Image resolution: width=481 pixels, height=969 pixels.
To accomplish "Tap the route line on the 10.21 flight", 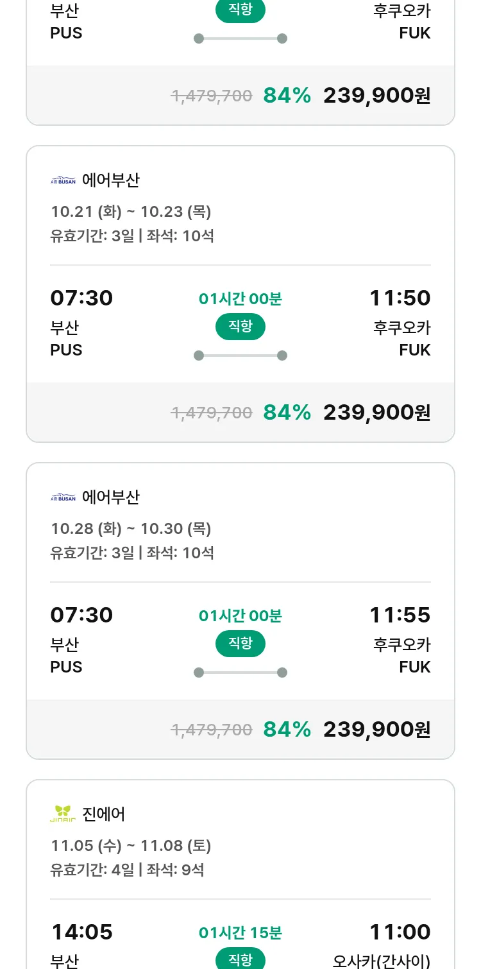I will [240, 356].
